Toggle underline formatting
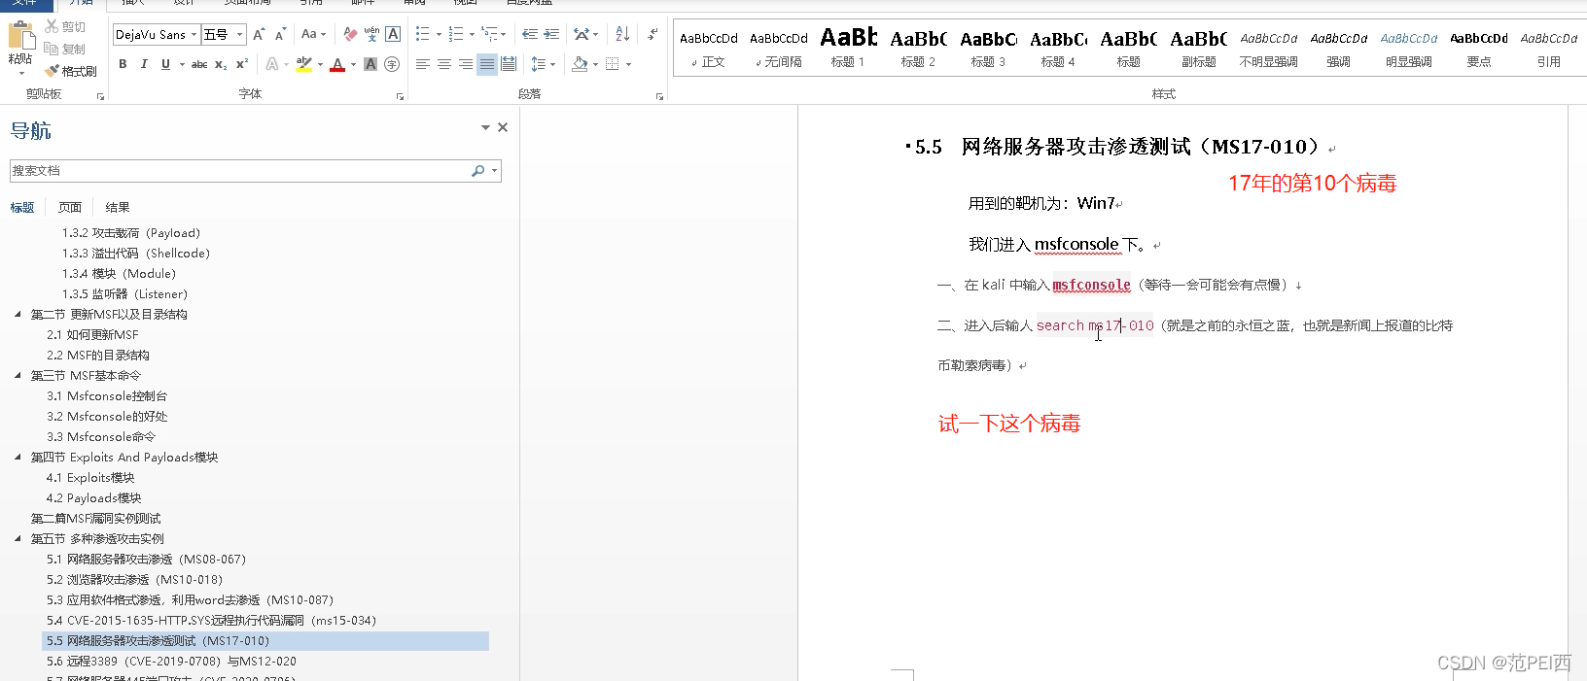 (x=165, y=64)
